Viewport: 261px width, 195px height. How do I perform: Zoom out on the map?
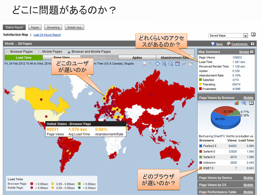point(170,64)
